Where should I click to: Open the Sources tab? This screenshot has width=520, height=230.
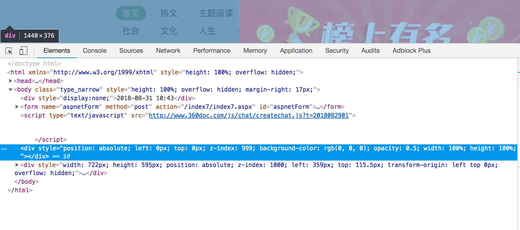click(x=131, y=51)
